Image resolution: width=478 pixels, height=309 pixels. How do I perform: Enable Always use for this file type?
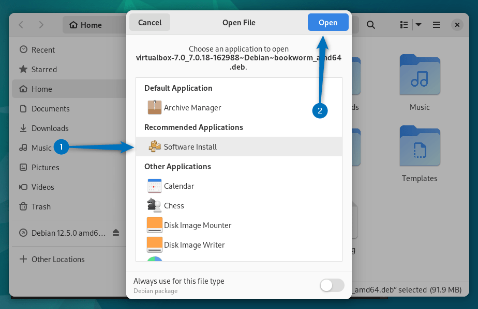coord(331,285)
